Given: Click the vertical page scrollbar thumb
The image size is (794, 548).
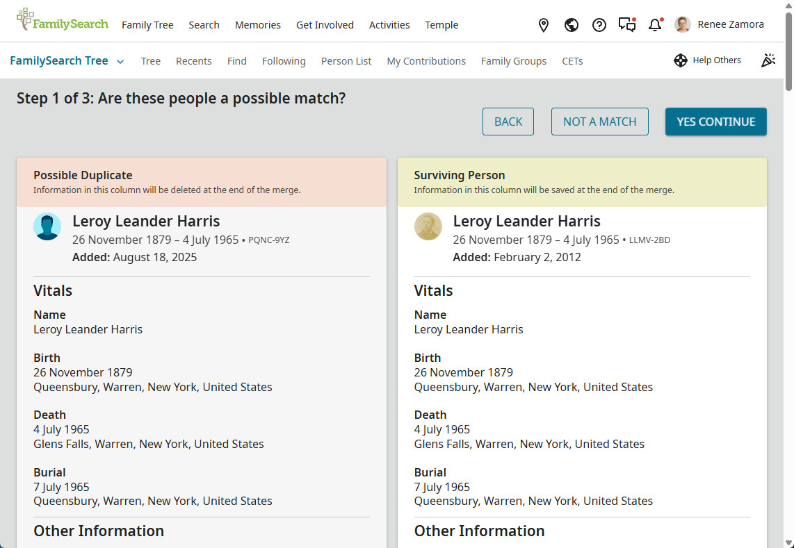Looking at the screenshot, I should click(x=788, y=51).
